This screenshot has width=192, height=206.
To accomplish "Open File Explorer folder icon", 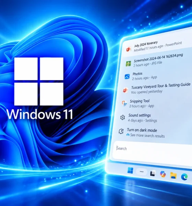I will click(x=173, y=175).
